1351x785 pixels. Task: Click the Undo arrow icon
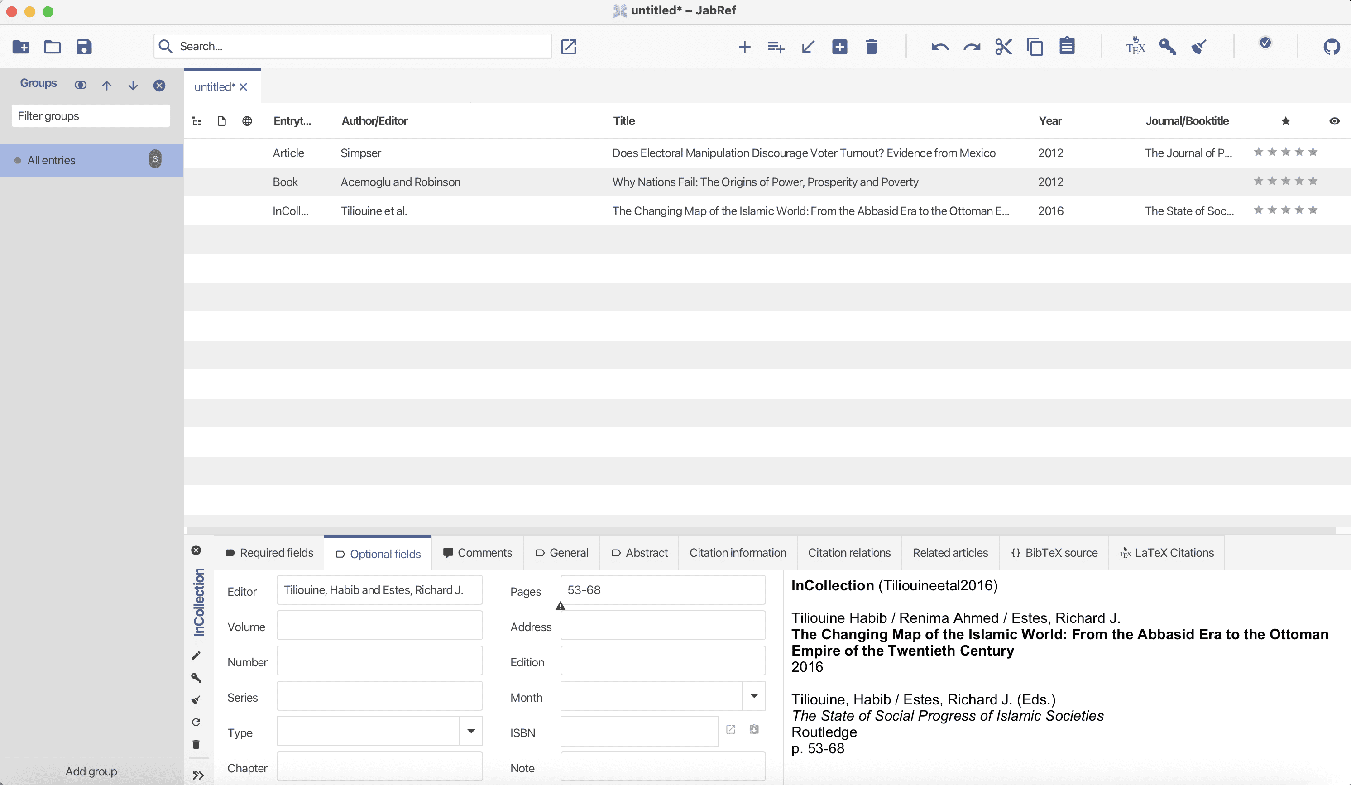pos(940,47)
